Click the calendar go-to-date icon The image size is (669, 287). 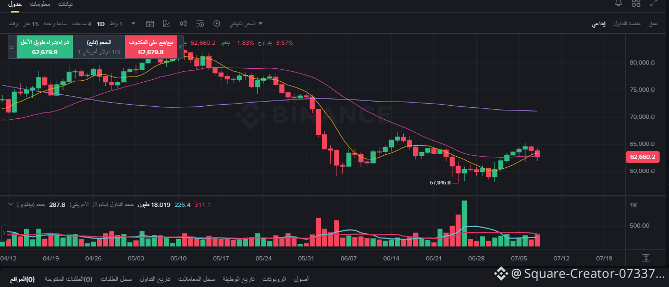[x=150, y=23]
